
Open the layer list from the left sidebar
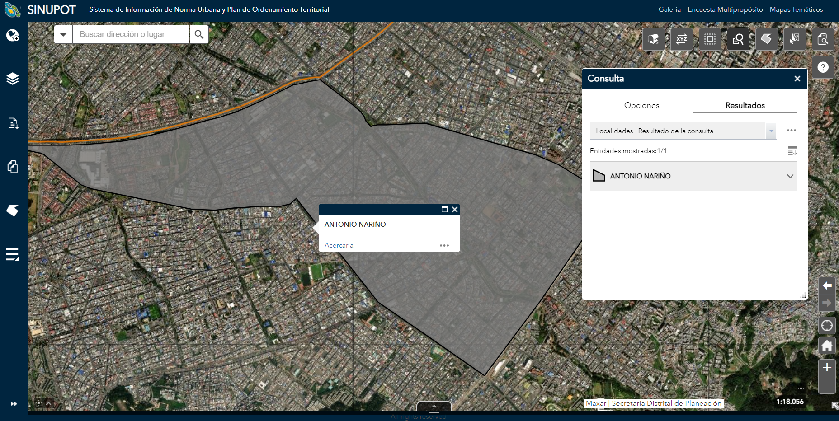13,79
